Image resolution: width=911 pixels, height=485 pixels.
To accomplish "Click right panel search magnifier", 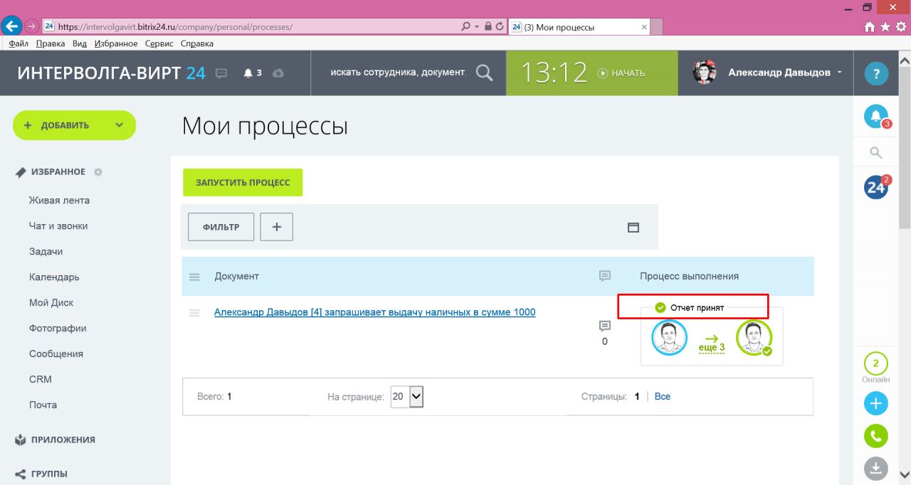I will pos(876,152).
